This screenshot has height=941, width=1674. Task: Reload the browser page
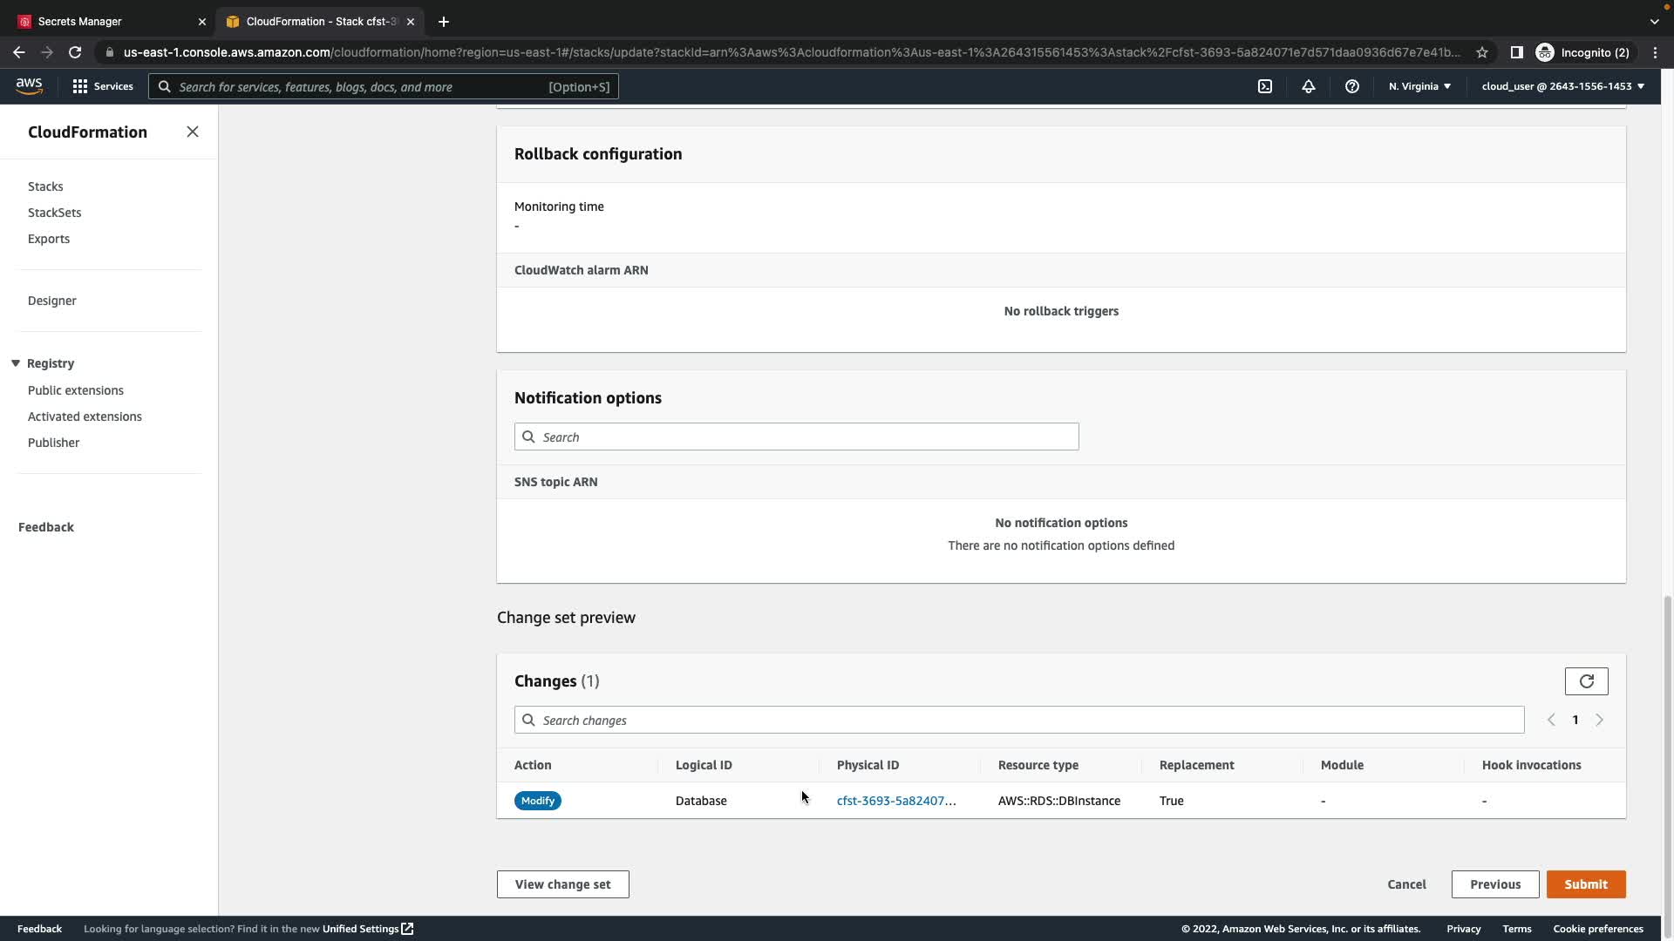coord(75,52)
